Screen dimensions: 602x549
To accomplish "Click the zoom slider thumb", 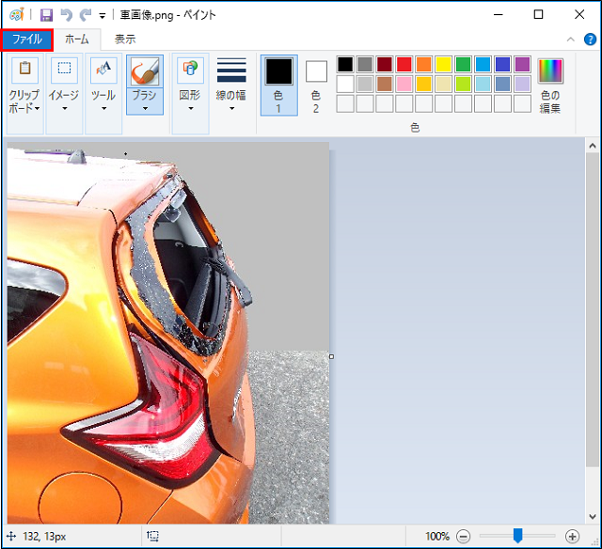I will [x=518, y=536].
